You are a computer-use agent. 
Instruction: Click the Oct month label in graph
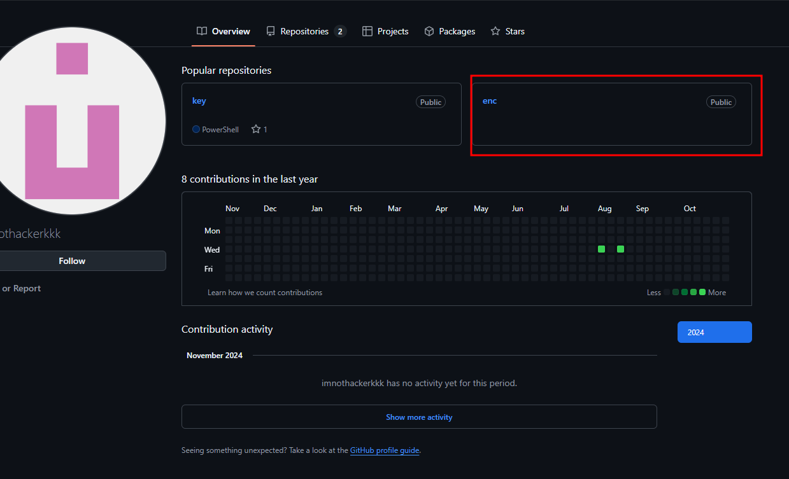coord(690,209)
